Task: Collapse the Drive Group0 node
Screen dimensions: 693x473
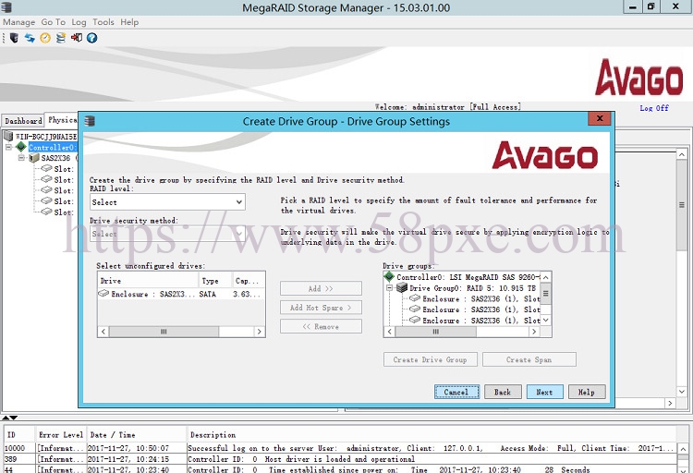Action: pos(389,288)
